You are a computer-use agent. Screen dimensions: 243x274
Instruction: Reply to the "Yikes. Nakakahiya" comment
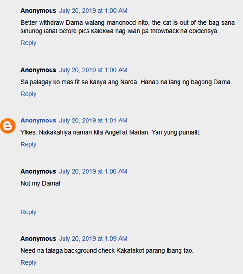28,144
